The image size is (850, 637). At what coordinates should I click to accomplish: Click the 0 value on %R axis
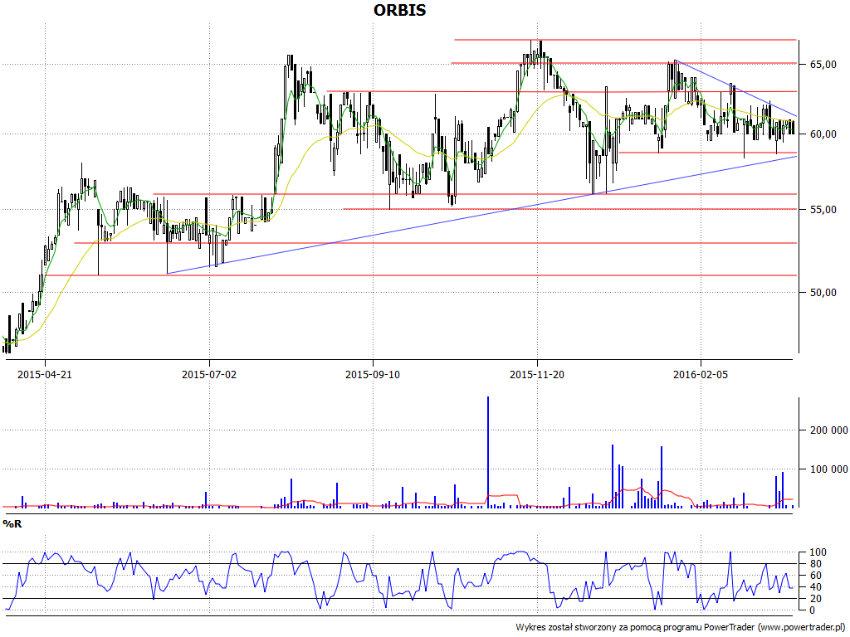813,610
